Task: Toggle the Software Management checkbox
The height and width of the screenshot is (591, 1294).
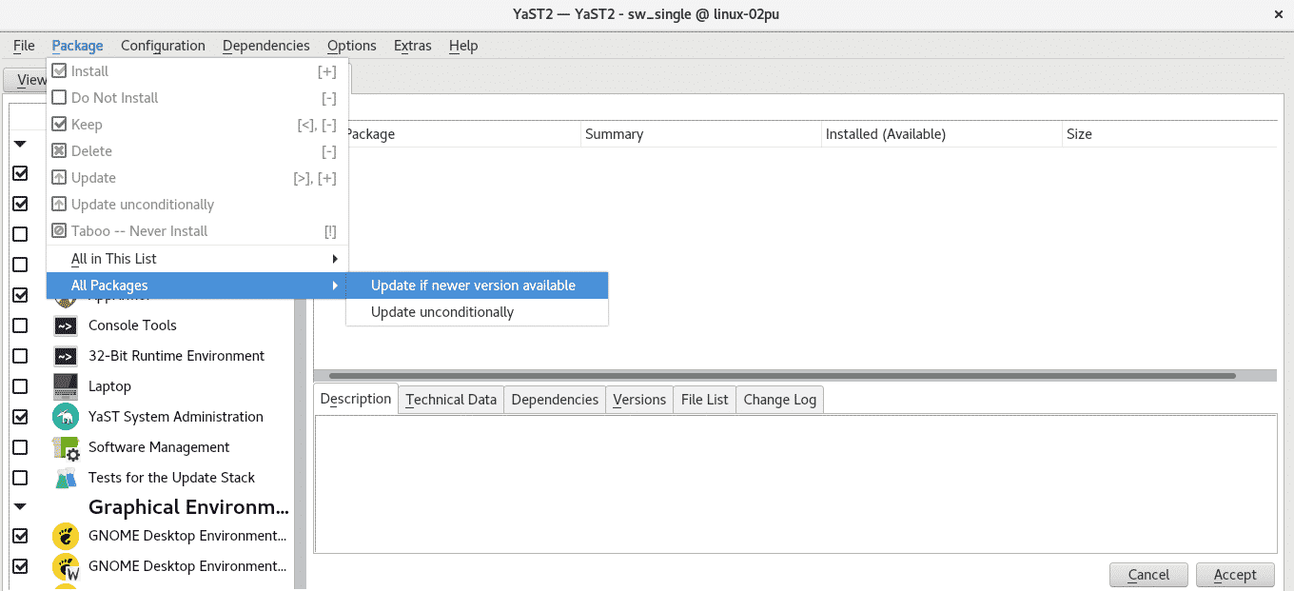Action: point(20,447)
